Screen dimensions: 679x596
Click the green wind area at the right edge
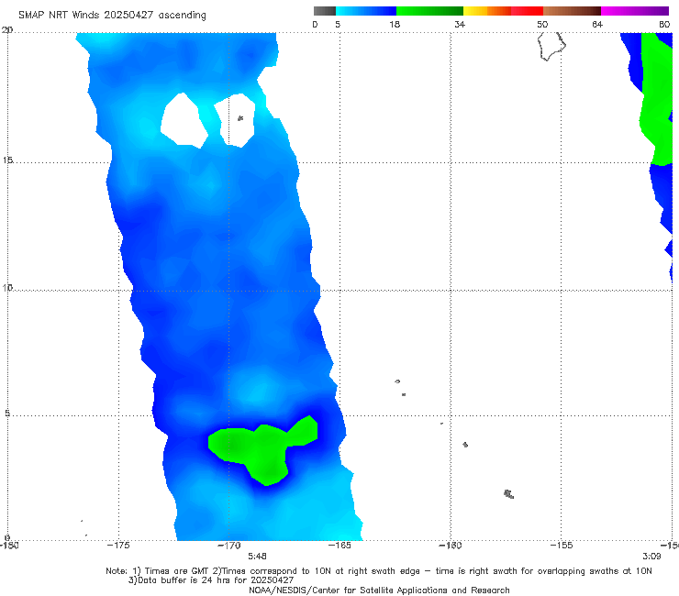pos(656,100)
